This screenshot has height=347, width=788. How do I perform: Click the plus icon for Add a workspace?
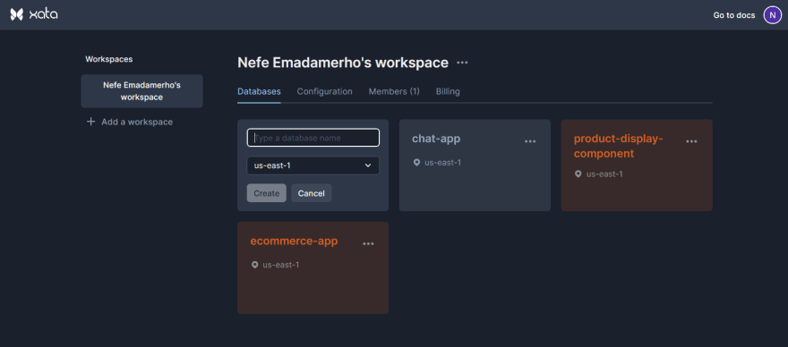pyautogui.click(x=91, y=122)
